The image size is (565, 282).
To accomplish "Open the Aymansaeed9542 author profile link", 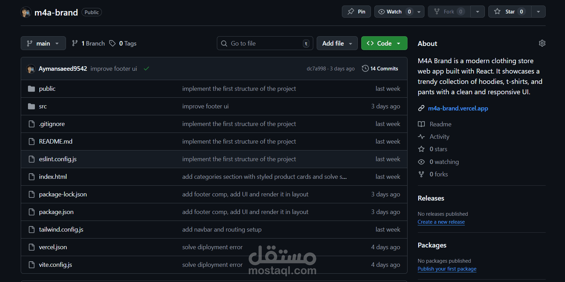I will (x=63, y=69).
